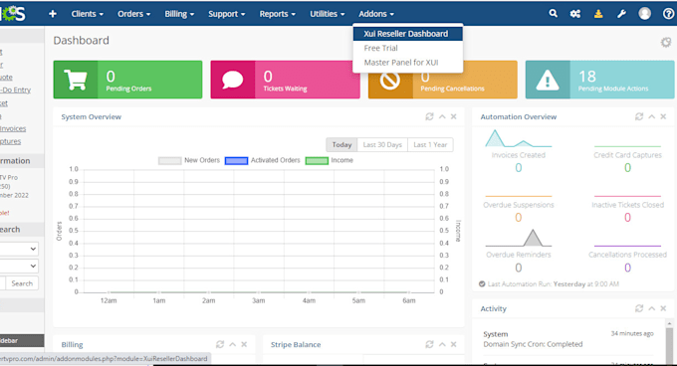Screen dimensions: 677x366
Task: Click the Inactive Tickets Closed count
Action: click(628, 217)
